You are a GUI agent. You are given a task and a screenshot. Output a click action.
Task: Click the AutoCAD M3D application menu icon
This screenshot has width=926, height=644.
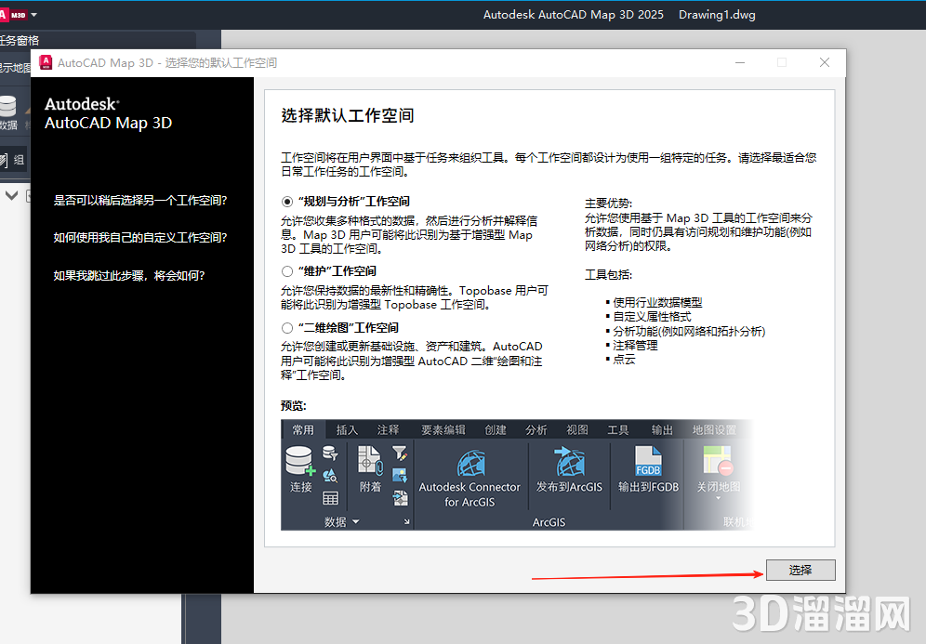12,14
